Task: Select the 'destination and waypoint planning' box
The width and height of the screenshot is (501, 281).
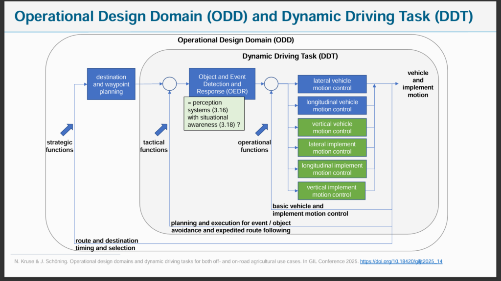Action: click(111, 84)
